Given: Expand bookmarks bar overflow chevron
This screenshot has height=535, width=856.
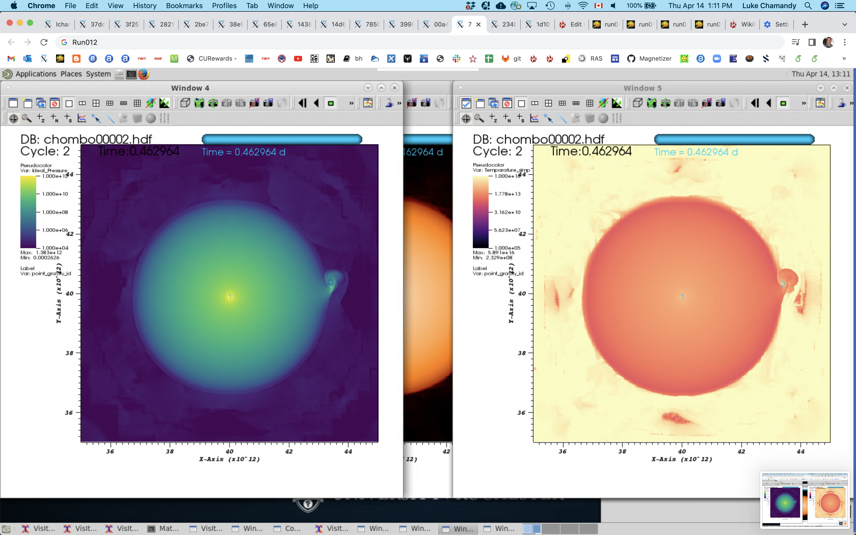Looking at the screenshot, I should coord(844,58).
